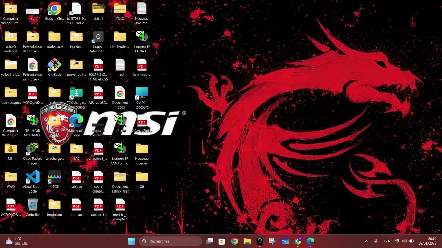Open Microsoft Edge from the taskbar
The width and height of the screenshot is (442, 248).
(310, 241)
